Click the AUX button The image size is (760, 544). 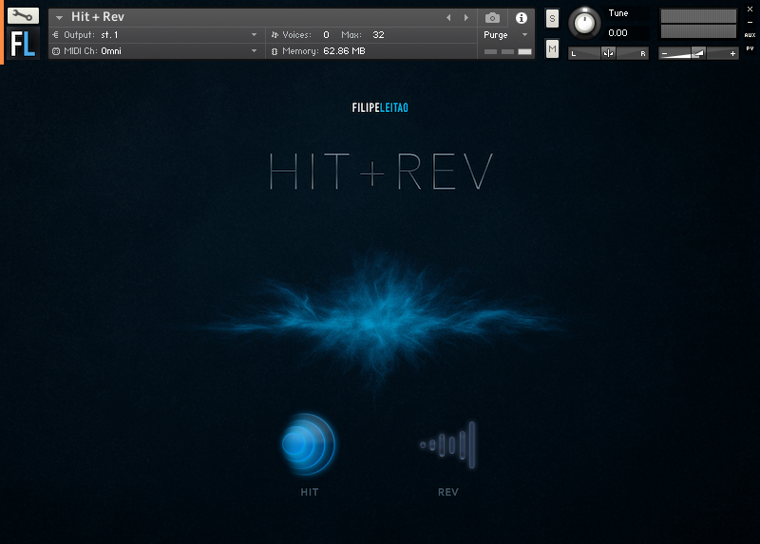click(750, 35)
